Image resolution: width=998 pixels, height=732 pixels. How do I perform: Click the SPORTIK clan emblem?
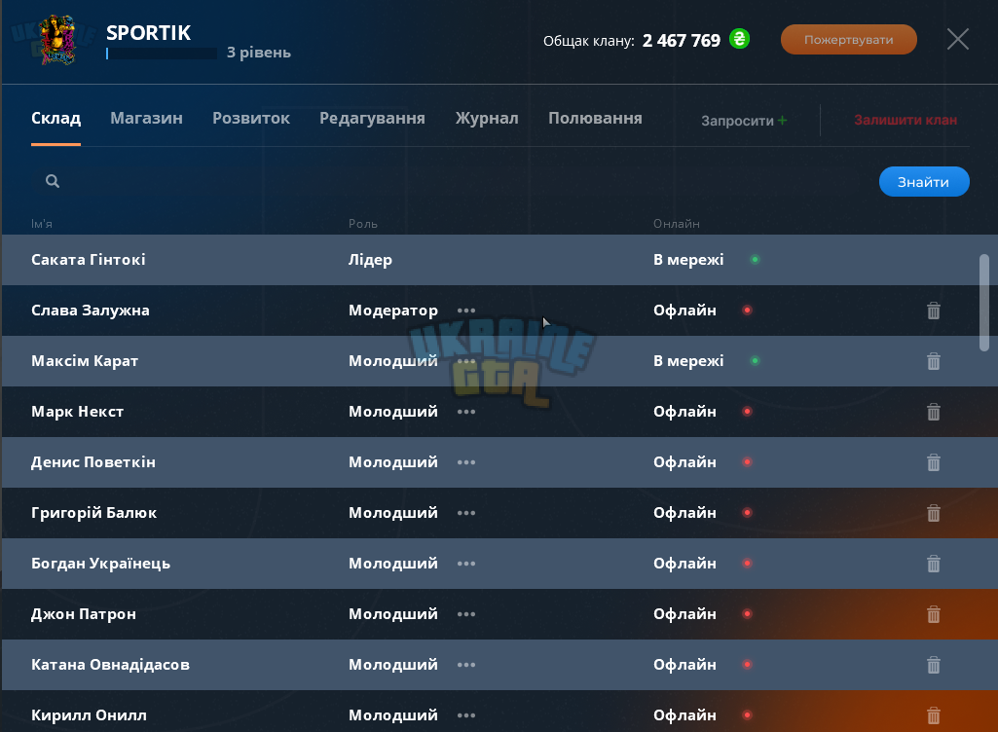(x=57, y=40)
